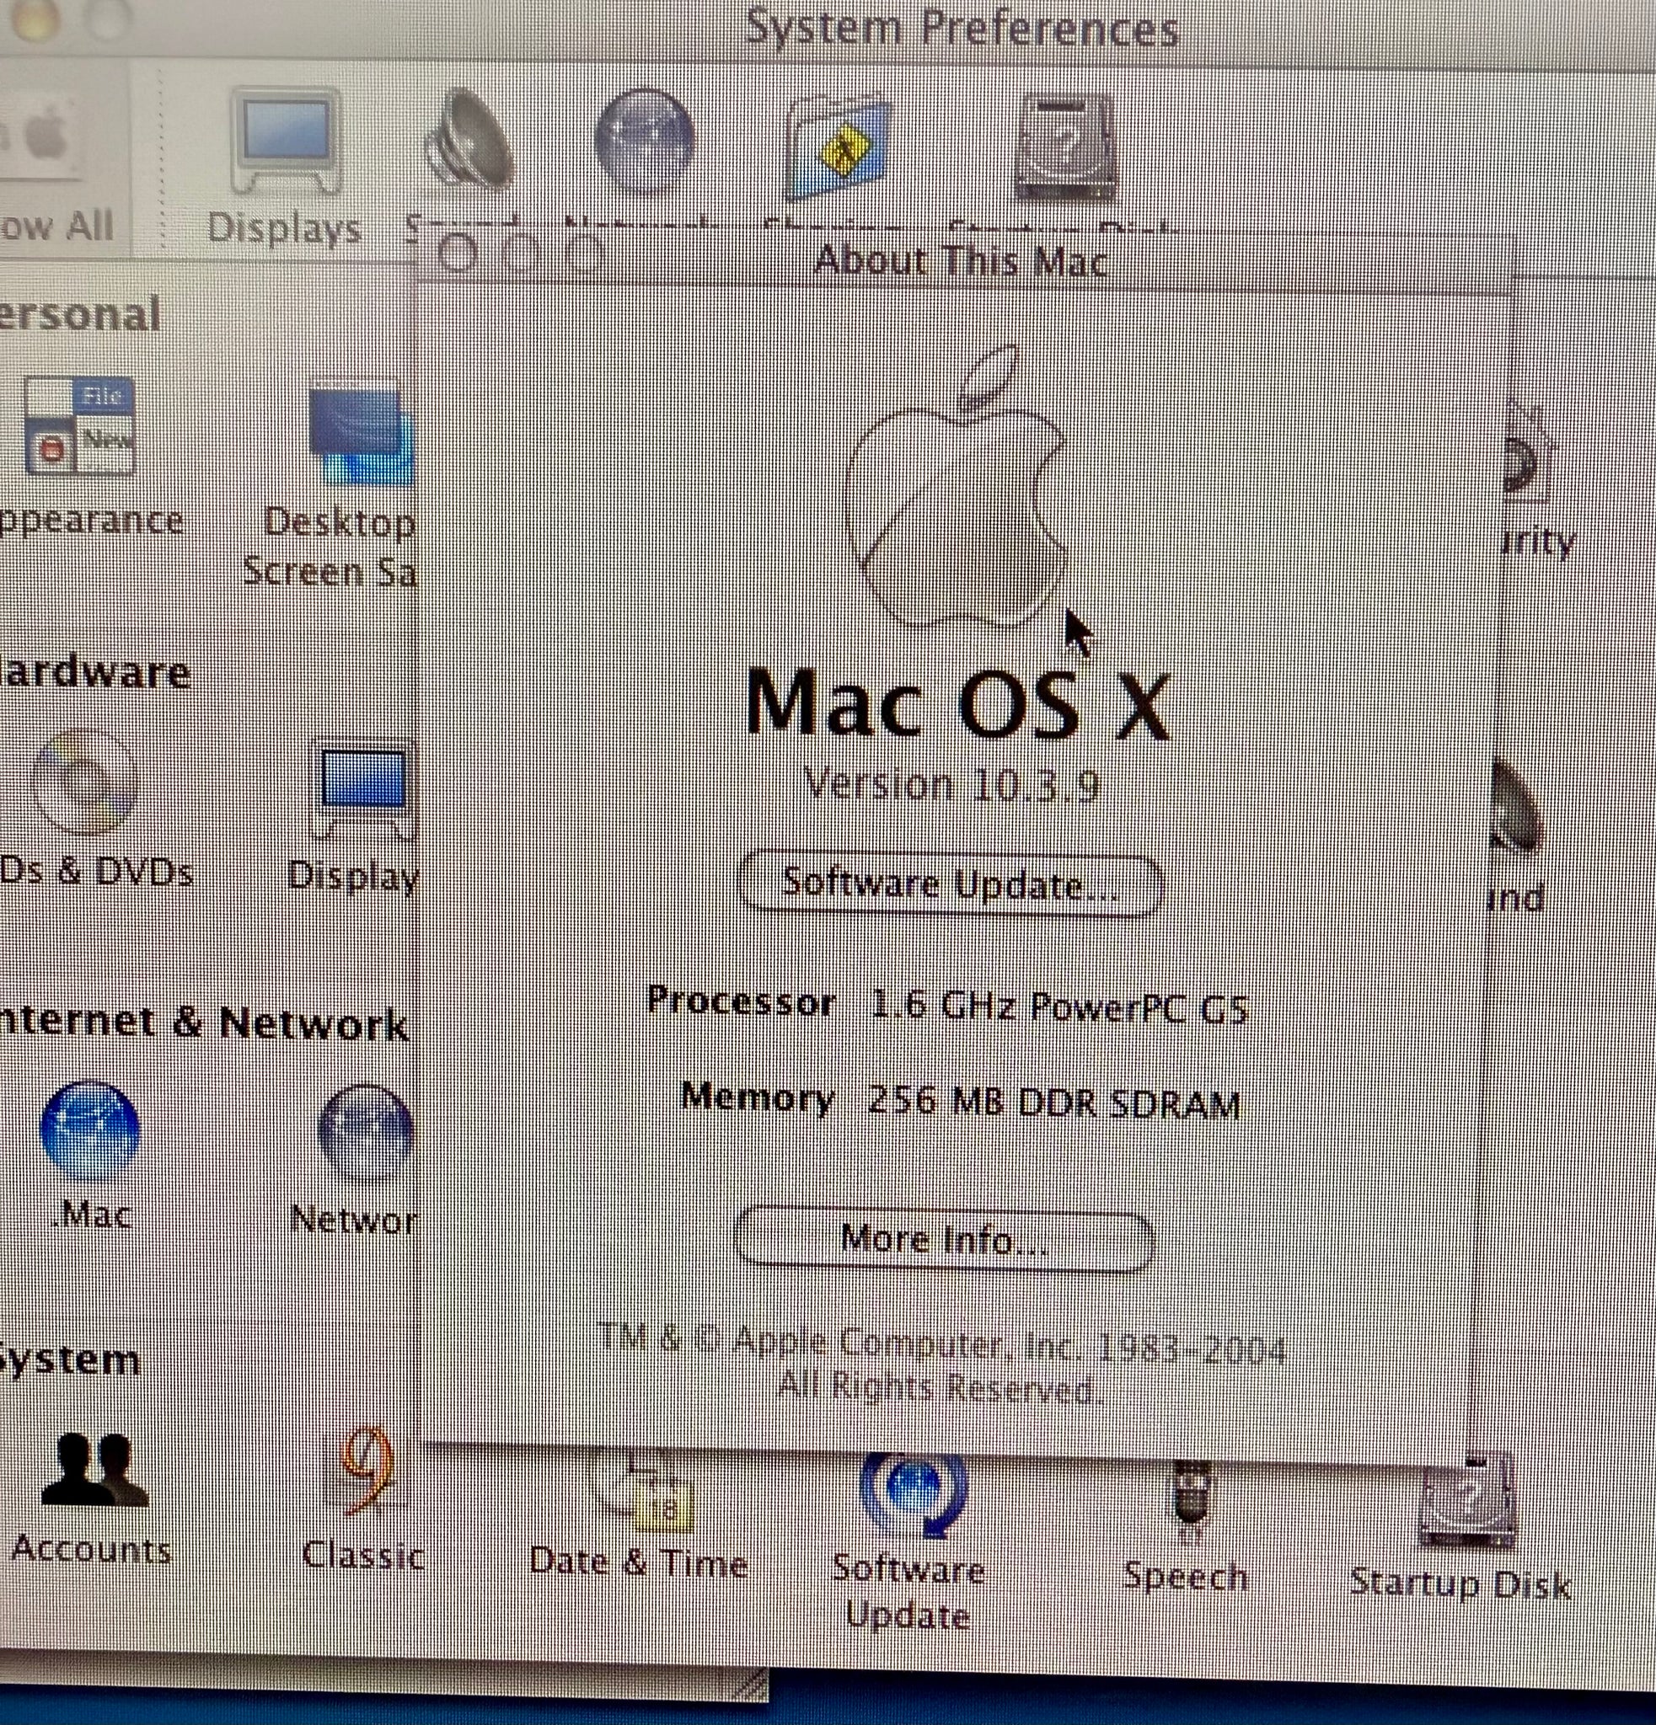Open the Sound speaker icon in the toolbar

pos(469,141)
